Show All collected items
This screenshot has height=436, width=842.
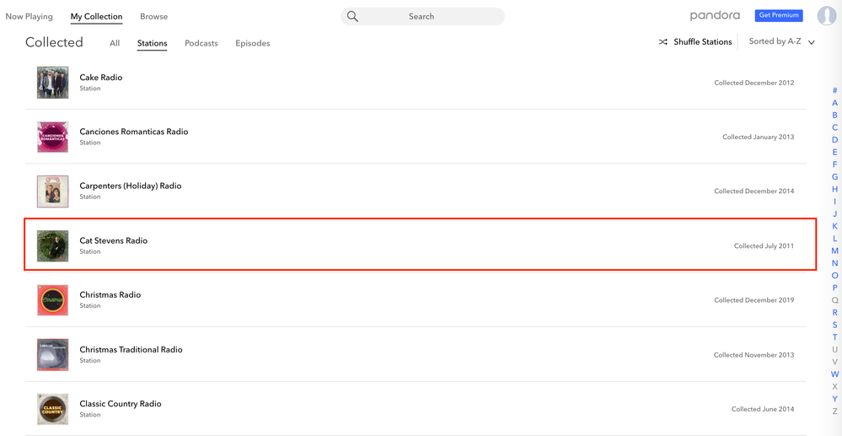click(115, 43)
